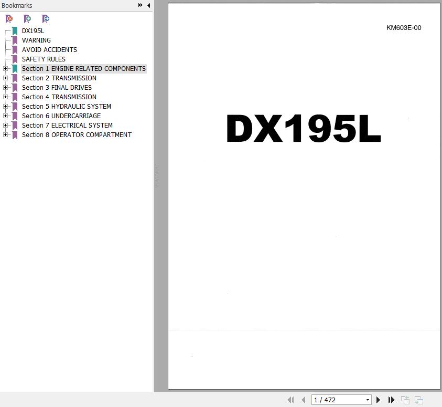Expand Section 5 HYDRAULIC SYSTEM bookmark
442x407 pixels.
point(5,107)
